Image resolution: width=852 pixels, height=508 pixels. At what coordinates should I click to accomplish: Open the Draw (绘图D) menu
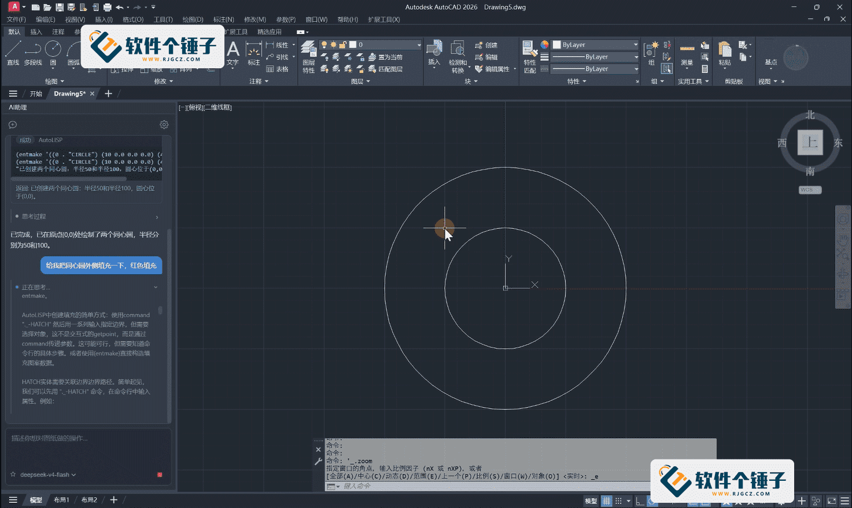(x=193, y=20)
